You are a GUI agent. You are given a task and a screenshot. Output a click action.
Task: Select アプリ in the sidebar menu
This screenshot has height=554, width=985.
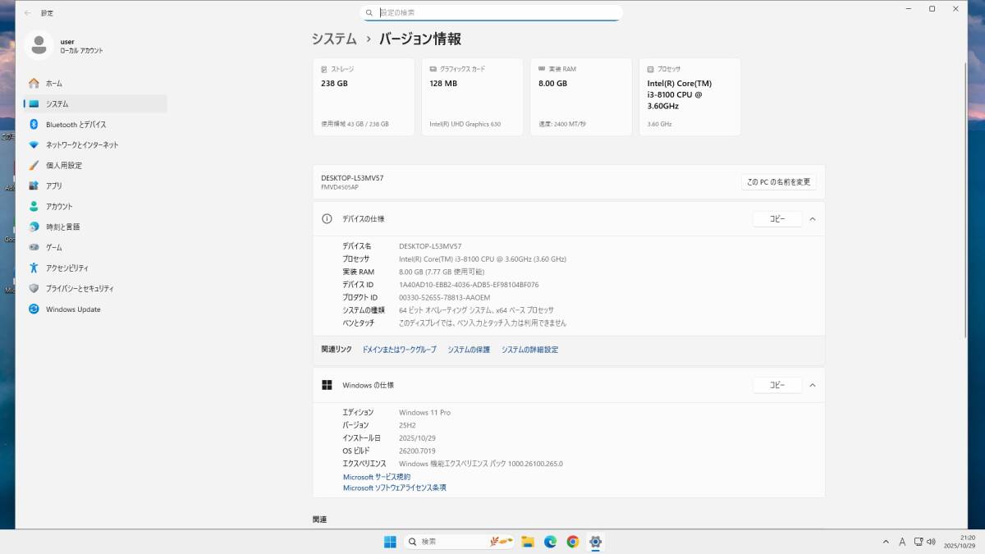54,186
